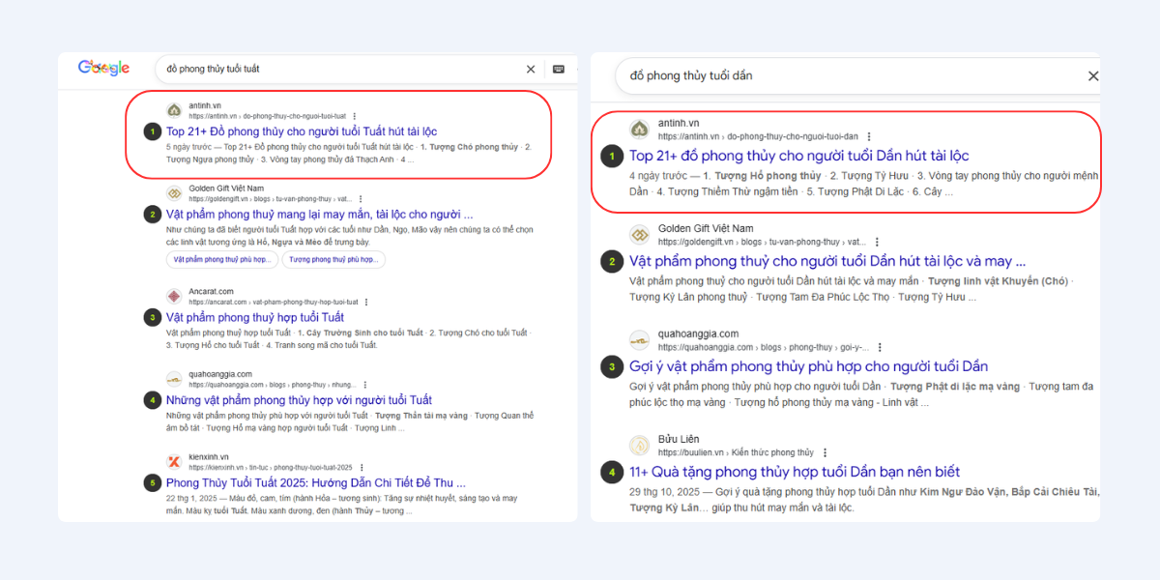Open "11+ Quà tặng phong thủy hợp tuổi Dần"
This screenshot has width=1160, height=580.
pyautogui.click(x=794, y=472)
